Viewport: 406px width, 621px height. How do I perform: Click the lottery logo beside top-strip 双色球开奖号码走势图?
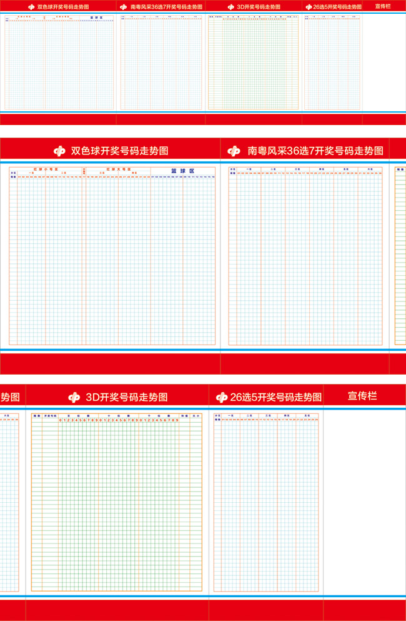point(31,7)
